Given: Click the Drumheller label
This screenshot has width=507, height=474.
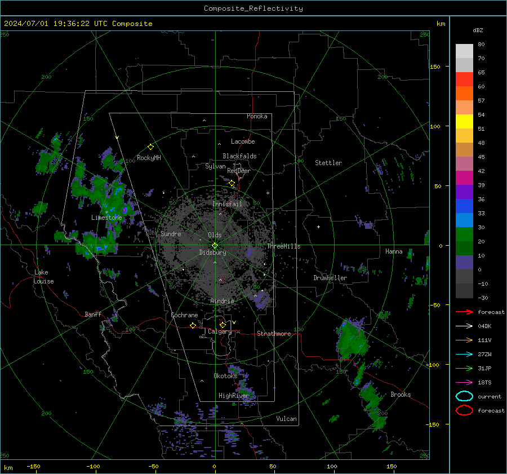Looking at the screenshot, I should [330, 278].
